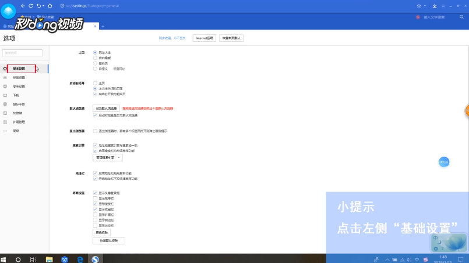Click the favorites star icon in title bar
This screenshot has height=263, width=469.
(x=419, y=6)
